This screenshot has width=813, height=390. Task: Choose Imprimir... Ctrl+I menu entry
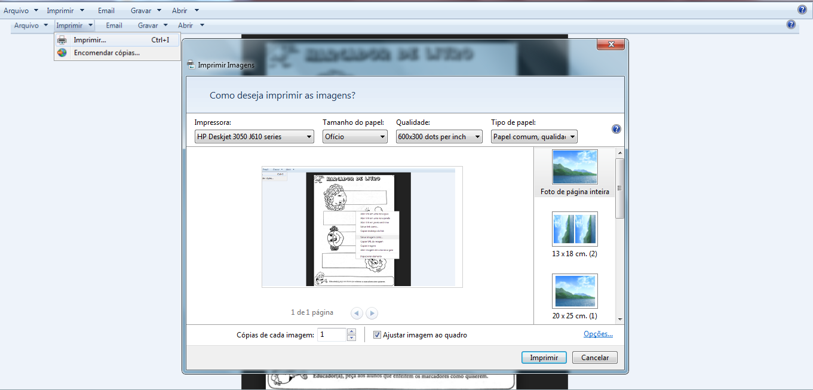pos(117,40)
